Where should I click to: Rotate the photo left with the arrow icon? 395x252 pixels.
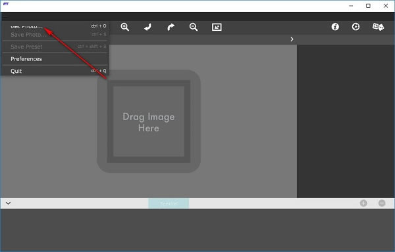click(147, 27)
